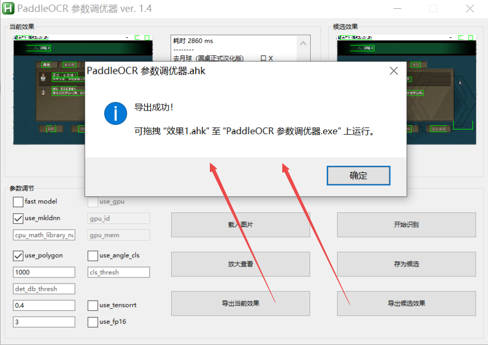Screen dimensions: 488x345
Task: Click the 存为候选 button
Action: pos(406,264)
